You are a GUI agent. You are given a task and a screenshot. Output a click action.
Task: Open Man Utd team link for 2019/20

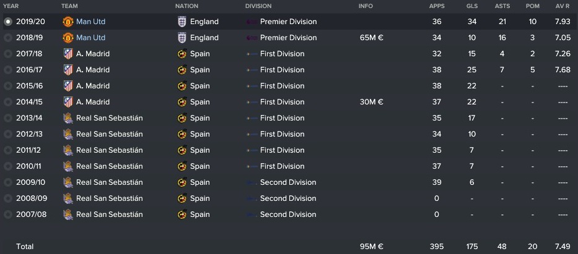(90, 22)
